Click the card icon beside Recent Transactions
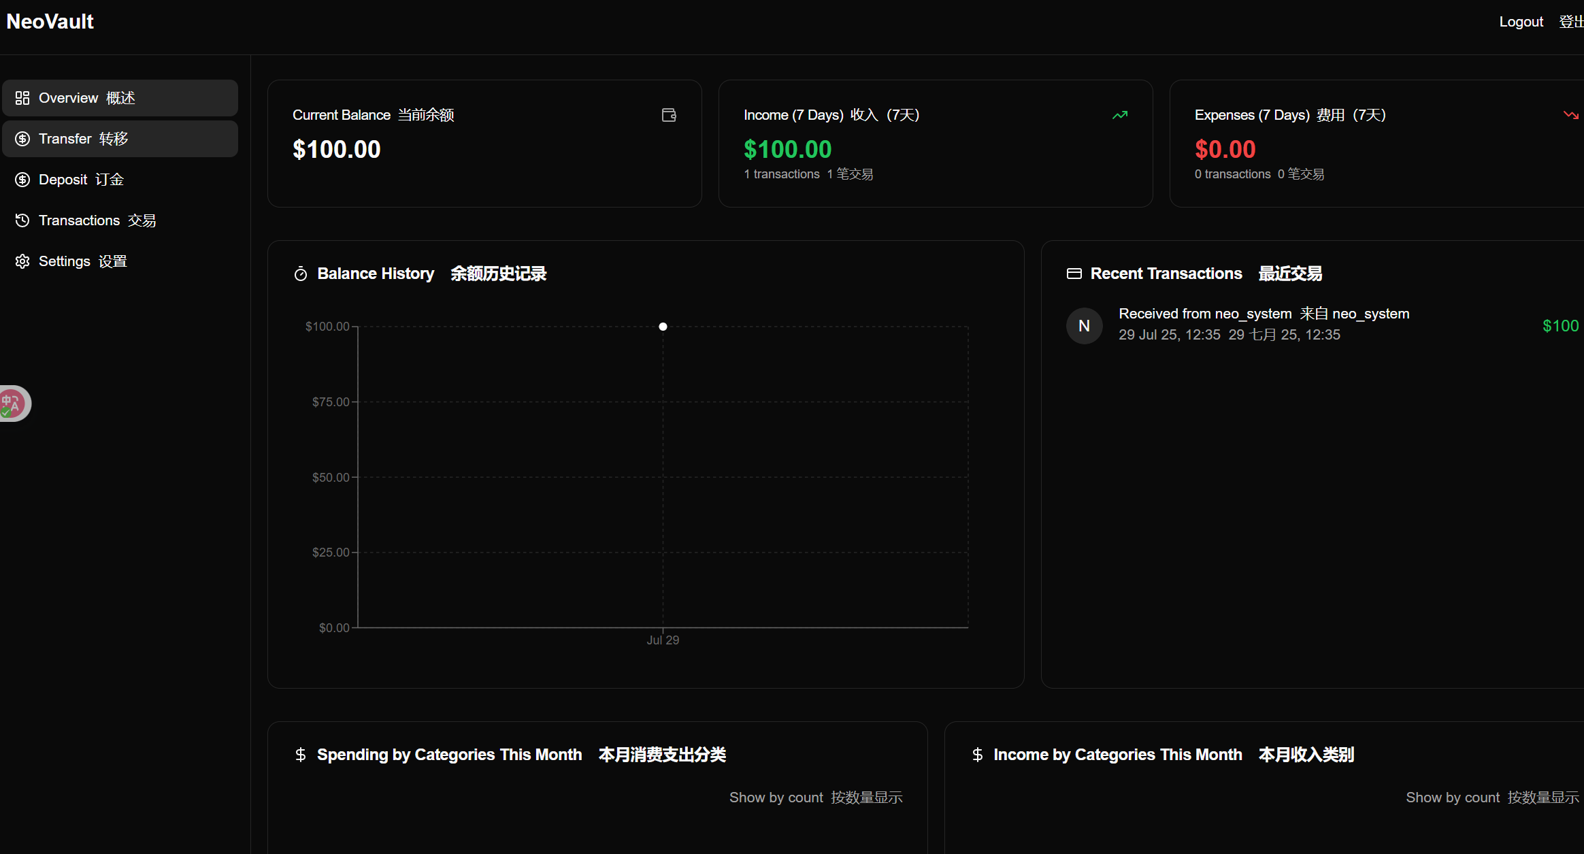This screenshot has width=1584, height=854. (1074, 274)
